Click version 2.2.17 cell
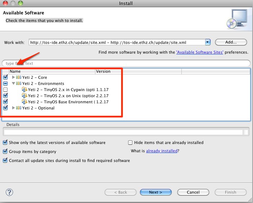253x203 pixels. 102,96
